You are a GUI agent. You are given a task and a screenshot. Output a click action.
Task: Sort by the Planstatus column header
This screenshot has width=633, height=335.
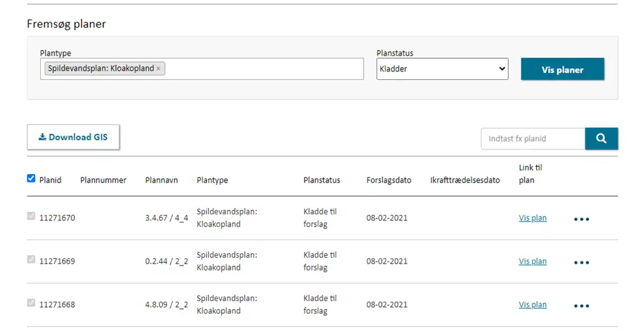pyautogui.click(x=322, y=180)
